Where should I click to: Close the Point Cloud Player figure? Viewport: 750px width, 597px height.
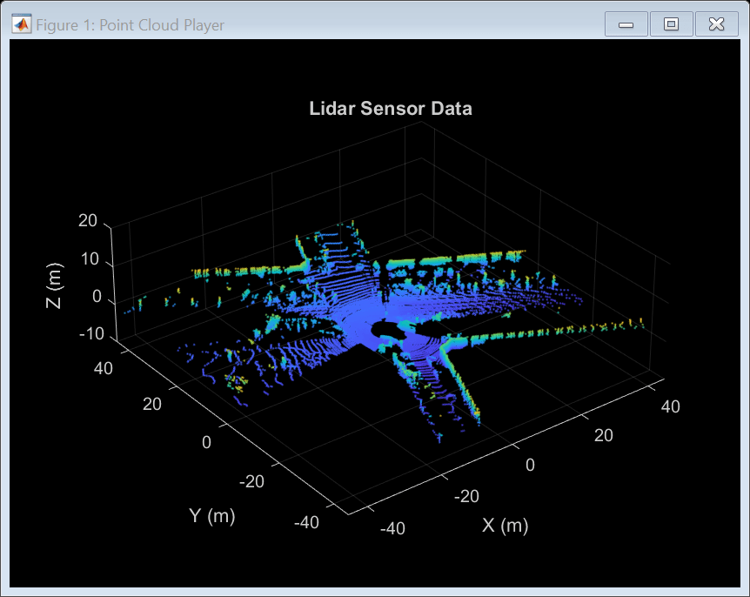pos(716,23)
